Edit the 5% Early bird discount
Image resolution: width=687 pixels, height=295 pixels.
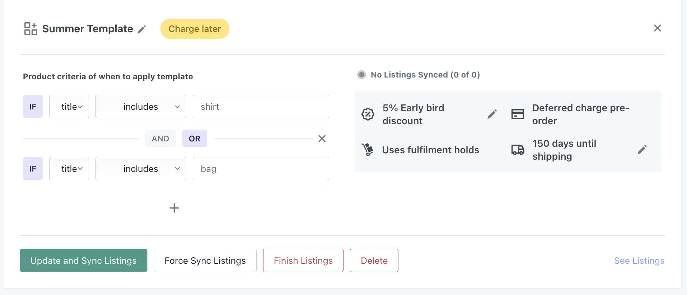[492, 114]
